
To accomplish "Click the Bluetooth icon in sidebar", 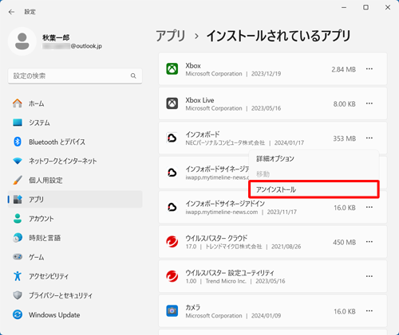I will coord(18,142).
